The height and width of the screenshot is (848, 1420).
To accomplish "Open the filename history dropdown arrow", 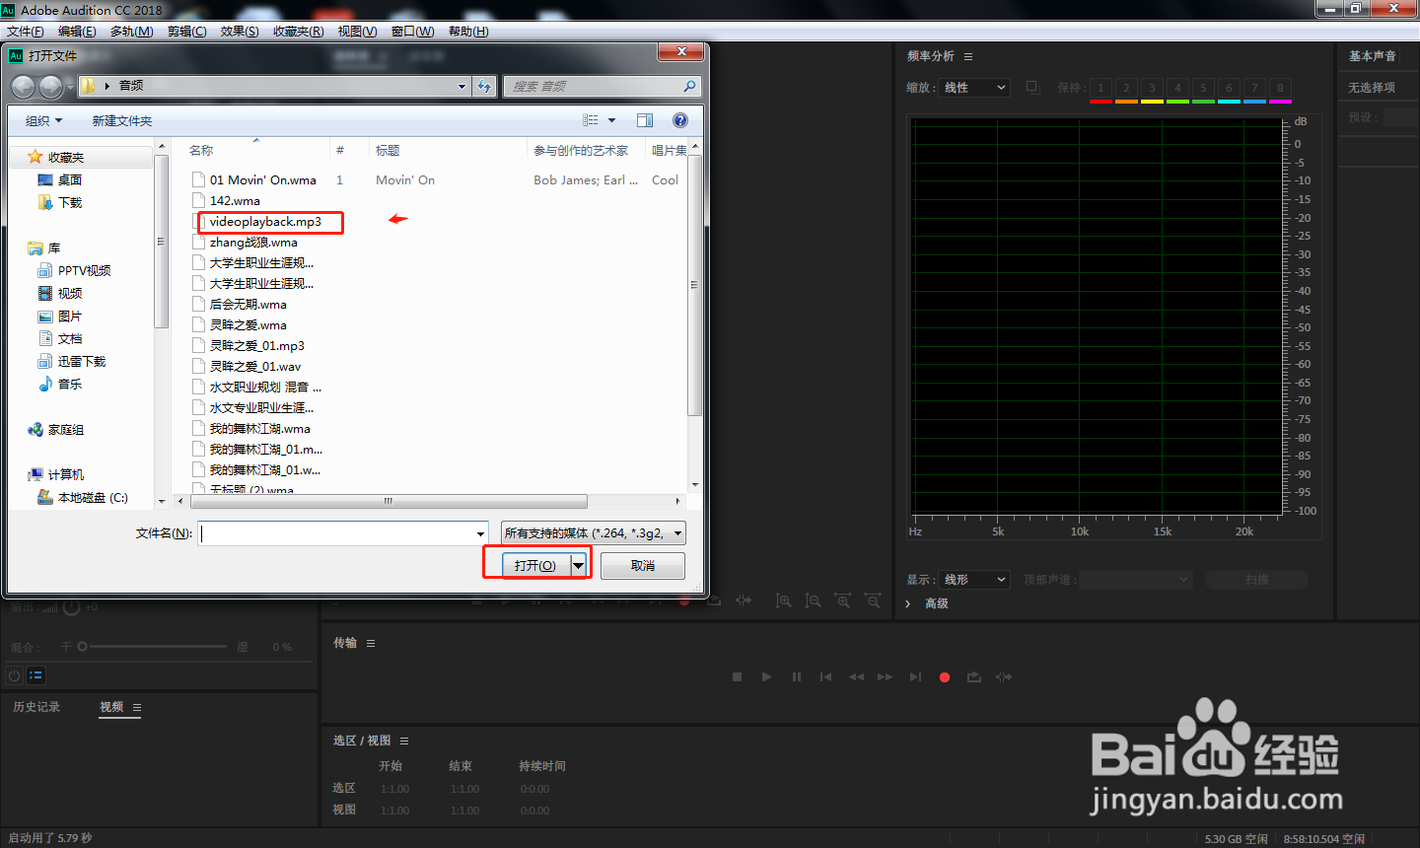I will pos(480,533).
